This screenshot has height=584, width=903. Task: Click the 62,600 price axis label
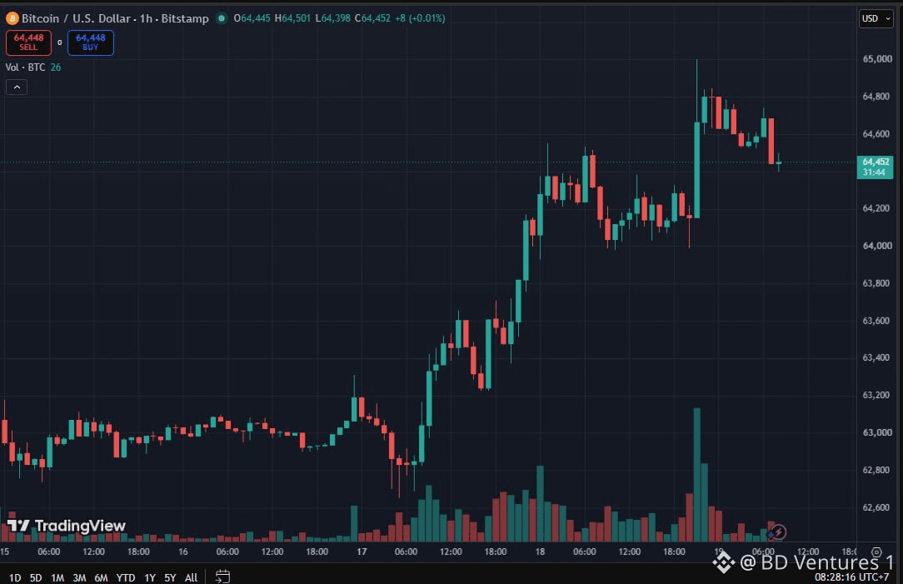pos(876,507)
